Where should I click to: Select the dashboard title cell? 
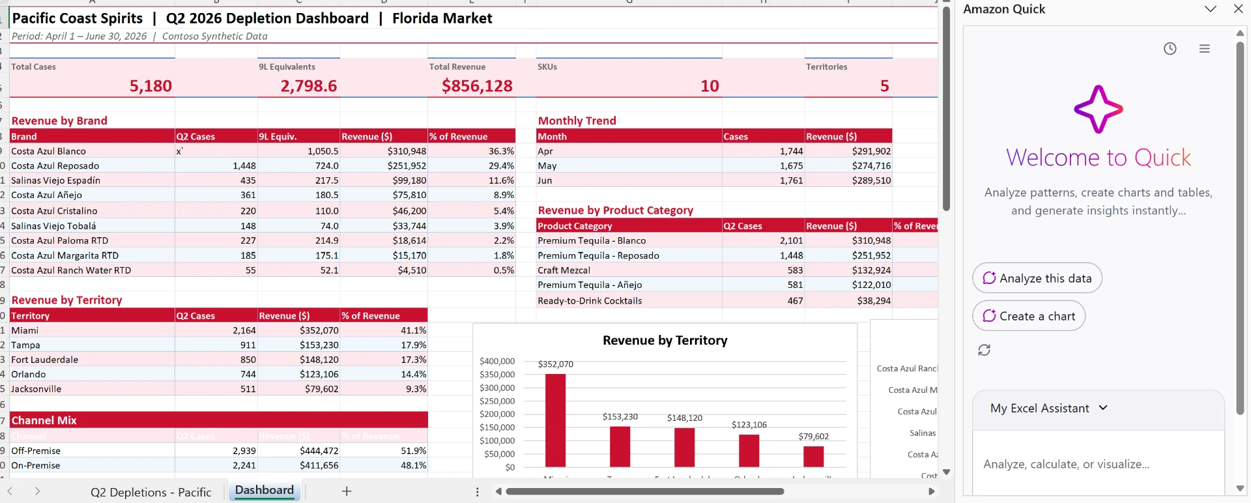tap(252, 18)
